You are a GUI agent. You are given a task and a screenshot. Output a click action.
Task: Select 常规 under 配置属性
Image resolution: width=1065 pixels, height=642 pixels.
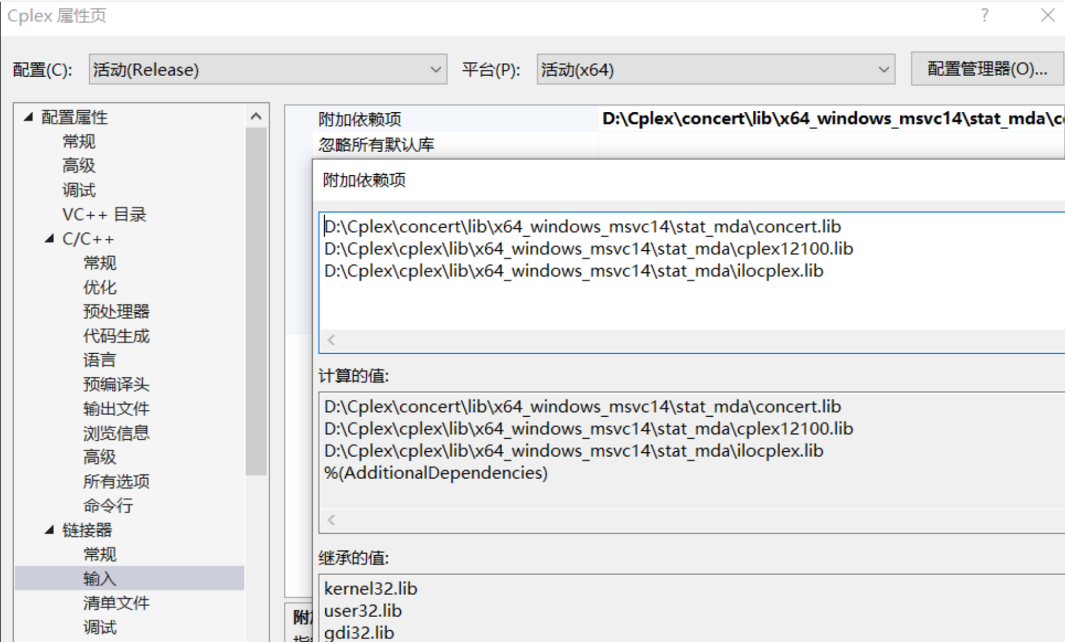coord(79,141)
